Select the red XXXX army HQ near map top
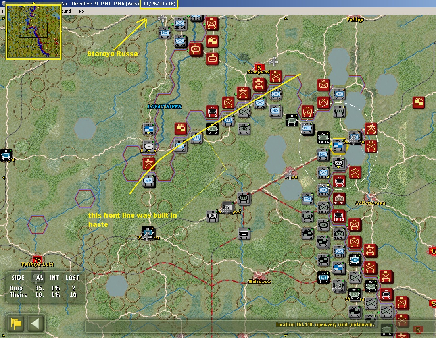The width and height of the screenshot is (436, 338). (212, 41)
